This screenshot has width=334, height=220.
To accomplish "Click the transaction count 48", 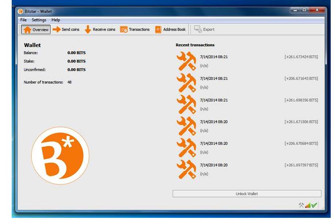I will (70, 82).
